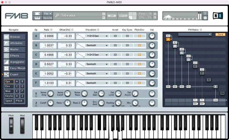Toggle Invert for operator A
The image size is (229, 140).
[x=115, y=36]
